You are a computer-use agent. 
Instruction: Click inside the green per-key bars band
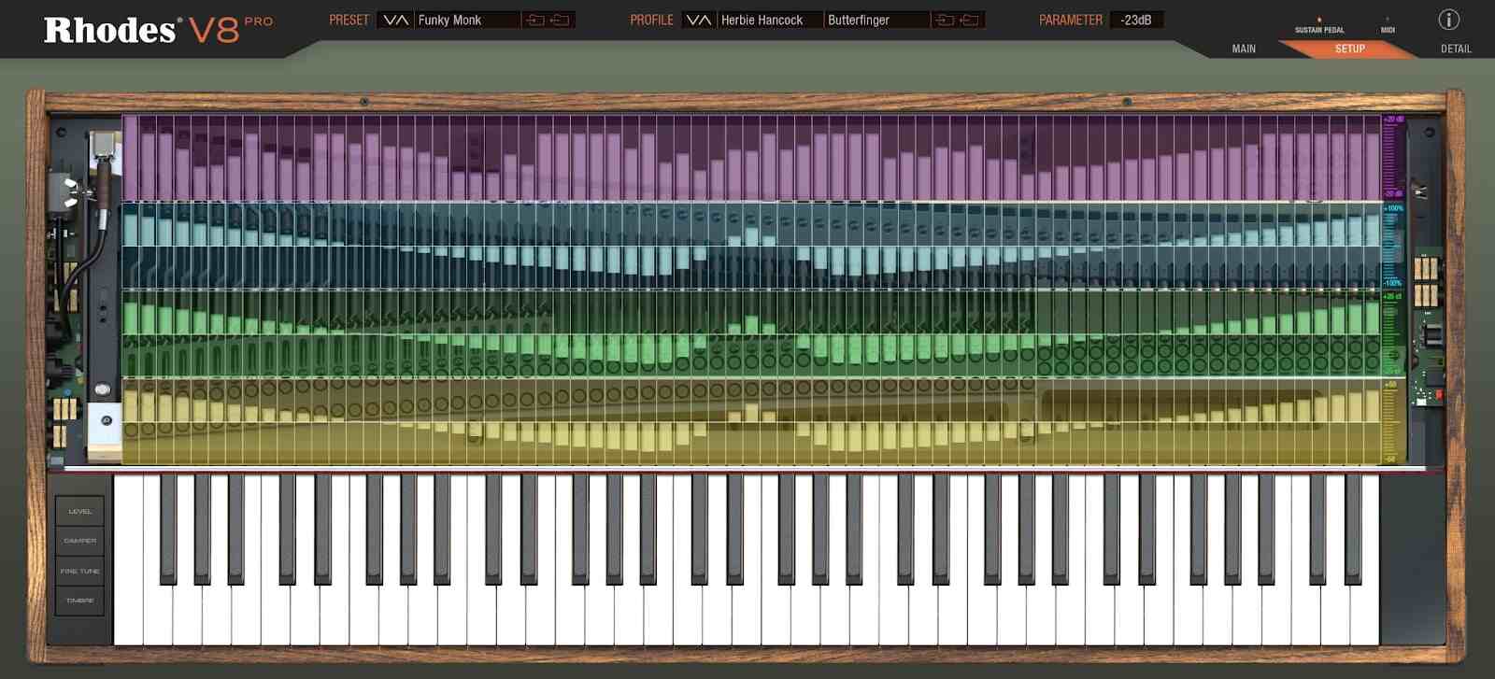751,333
